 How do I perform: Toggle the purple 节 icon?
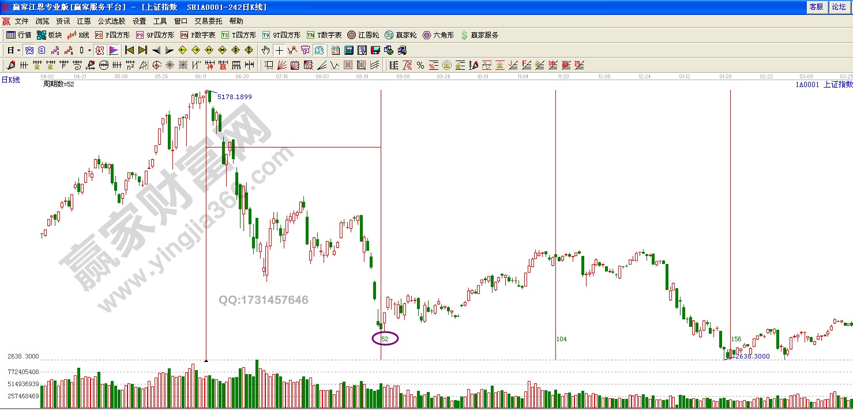click(305, 50)
